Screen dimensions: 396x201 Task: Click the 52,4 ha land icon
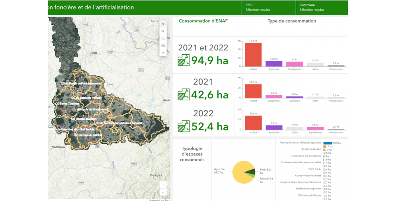pyautogui.click(x=184, y=126)
